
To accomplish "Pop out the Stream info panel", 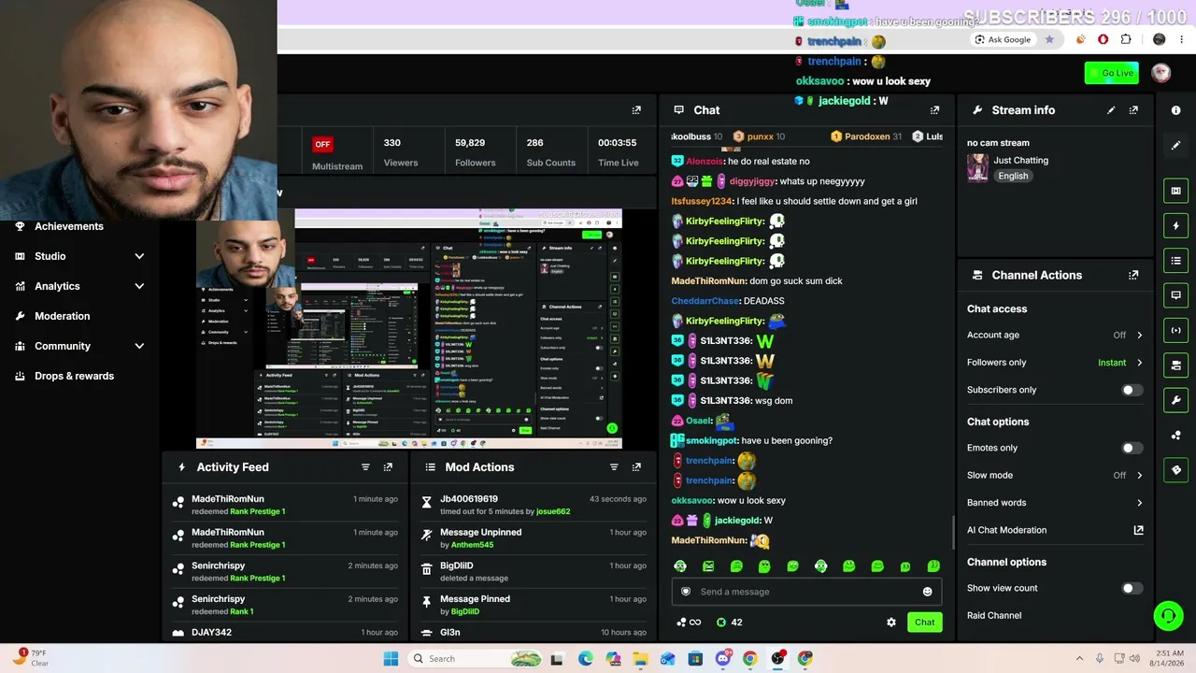I will 1133,110.
